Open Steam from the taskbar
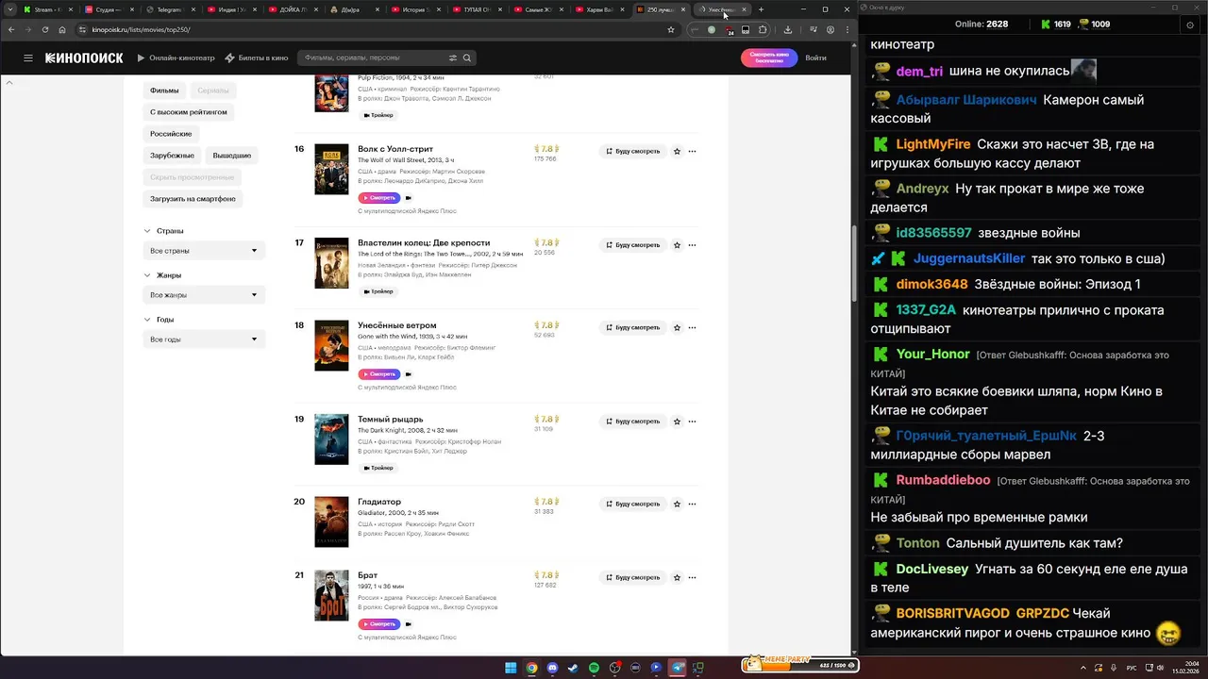Viewport: 1208px width, 679px height. 573,668
